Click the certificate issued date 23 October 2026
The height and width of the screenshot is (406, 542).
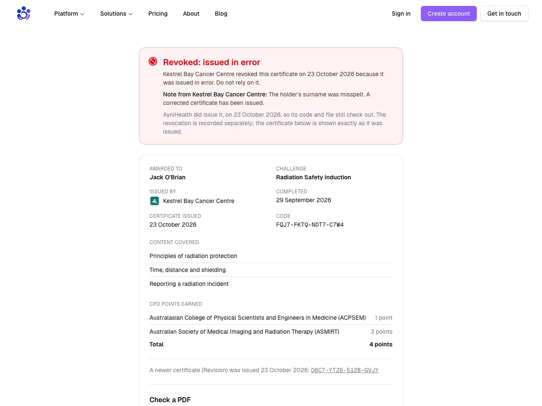pos(173,225)
